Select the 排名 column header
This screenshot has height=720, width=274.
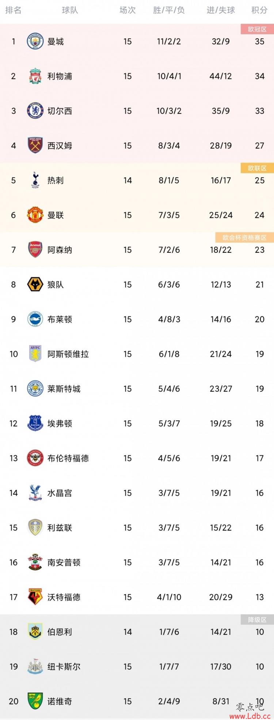(14, 10)
